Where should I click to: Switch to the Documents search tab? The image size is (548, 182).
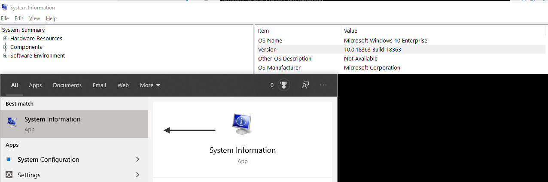tap(67, 85)
